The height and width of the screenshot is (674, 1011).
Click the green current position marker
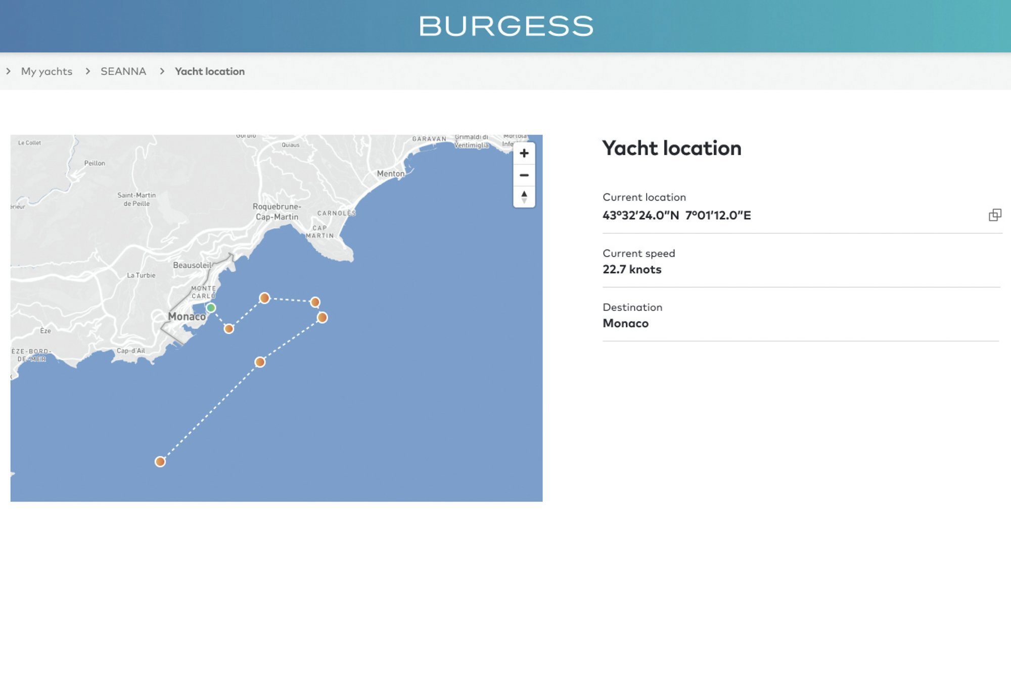coord(211,308)
